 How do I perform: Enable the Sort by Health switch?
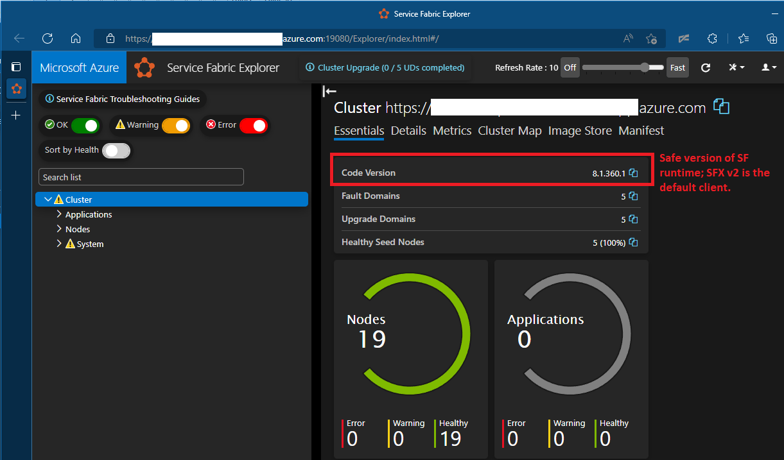pos(116,150)
